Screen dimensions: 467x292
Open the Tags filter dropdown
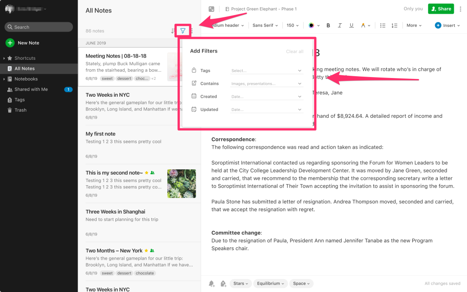coord(266,71)
